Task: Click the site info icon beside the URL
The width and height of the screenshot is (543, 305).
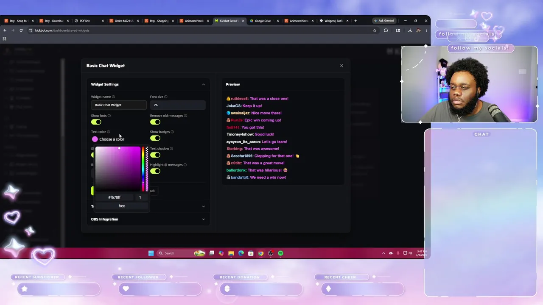Action: click(31, 30)
